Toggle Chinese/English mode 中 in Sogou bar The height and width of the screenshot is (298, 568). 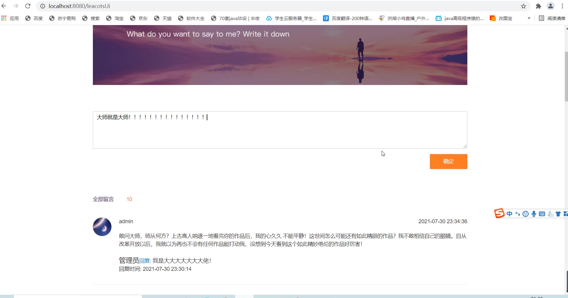(510, 214)
